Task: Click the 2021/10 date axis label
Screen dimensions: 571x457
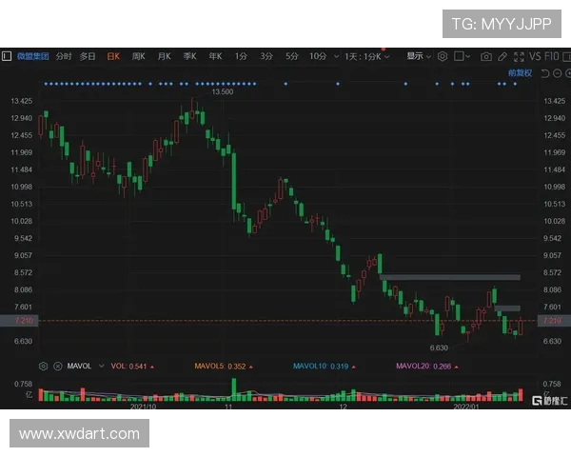Action: pyautogui.click(x=143, y=407)
